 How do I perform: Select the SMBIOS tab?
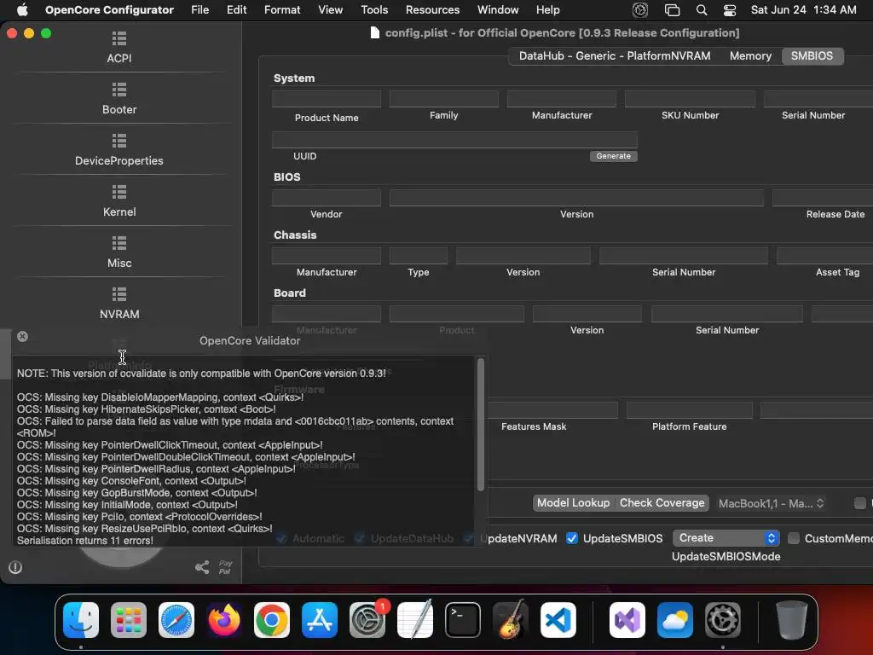click(812, 55)
